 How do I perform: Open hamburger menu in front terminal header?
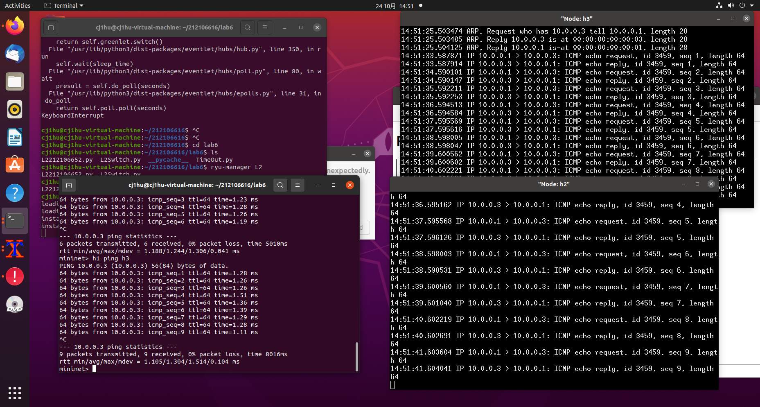298,185
